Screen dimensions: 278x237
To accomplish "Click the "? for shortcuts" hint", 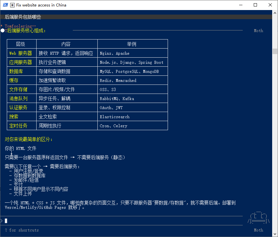I will [x=22, y=230].
